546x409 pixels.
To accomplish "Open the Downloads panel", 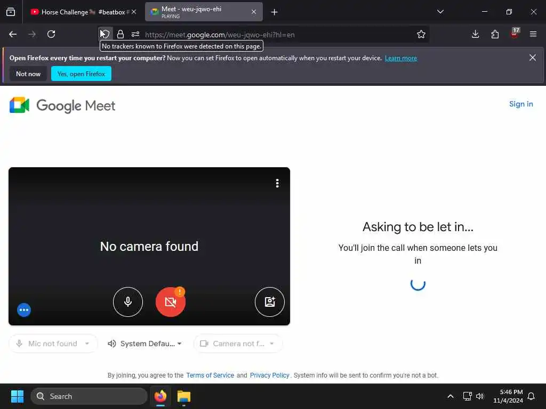I will [475, 34].
